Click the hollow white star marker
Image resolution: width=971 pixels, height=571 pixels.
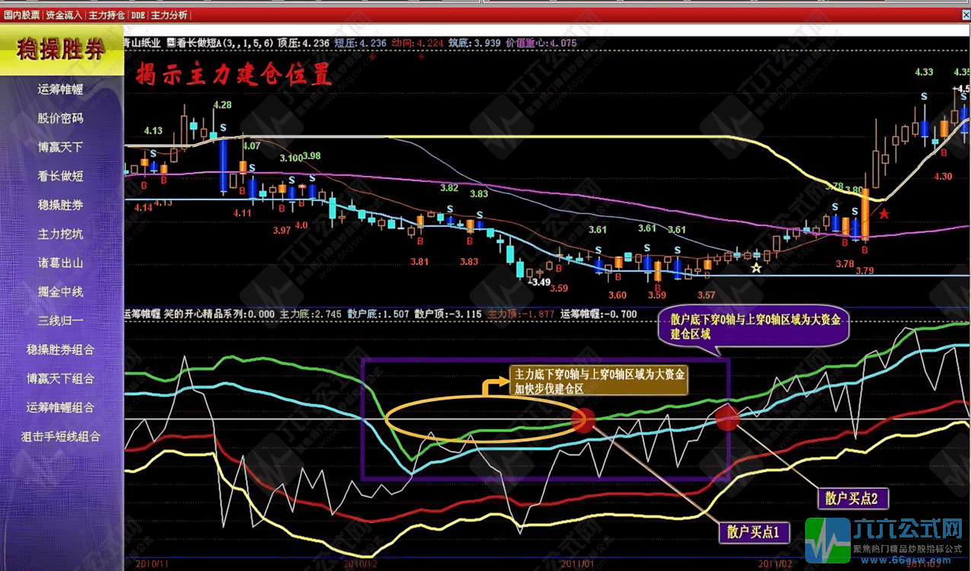(756, 267)
